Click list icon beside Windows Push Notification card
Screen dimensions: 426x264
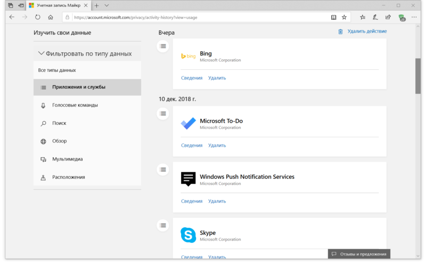tap(163, 170)
